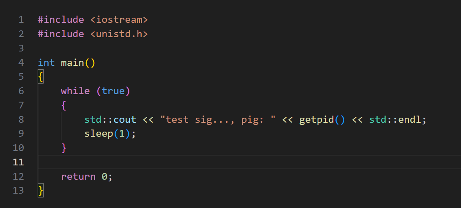Click the while keyword
Viewport: 461px width, 208px height.
75,91
